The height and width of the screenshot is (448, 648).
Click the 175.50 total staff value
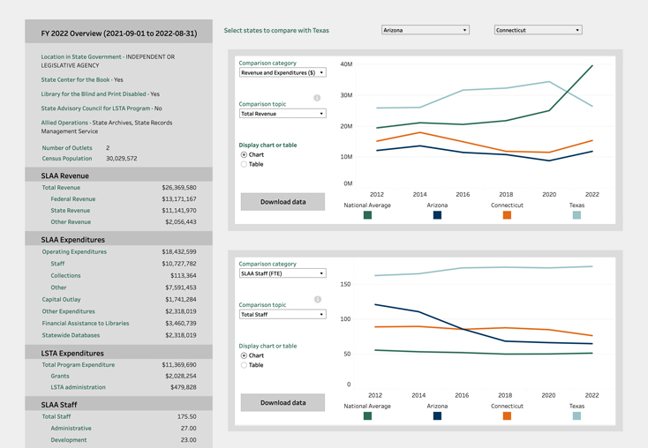[x=187, y=416]
